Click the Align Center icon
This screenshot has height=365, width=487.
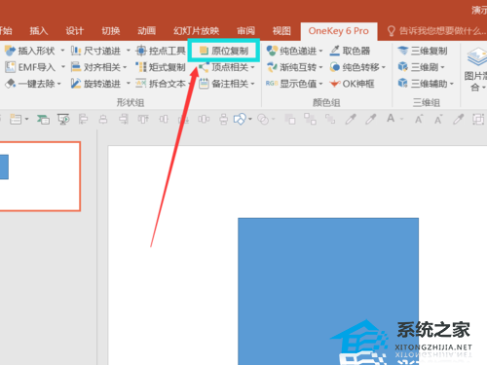coord(103,120)
